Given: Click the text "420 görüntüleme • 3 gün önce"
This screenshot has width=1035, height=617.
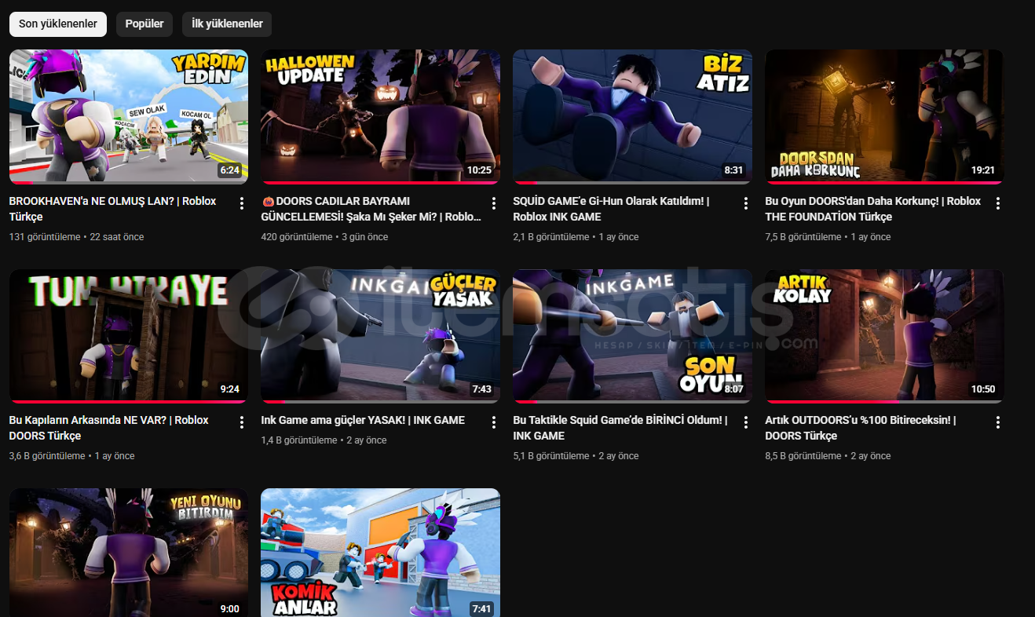Looking at the screenshot, I should pos(324,237).
